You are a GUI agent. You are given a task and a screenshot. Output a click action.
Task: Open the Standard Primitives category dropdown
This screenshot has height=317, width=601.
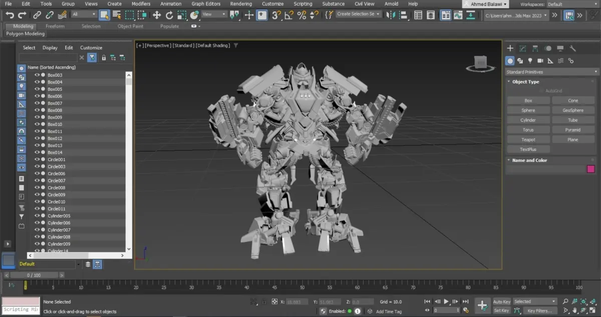click(x=551, y=72)
